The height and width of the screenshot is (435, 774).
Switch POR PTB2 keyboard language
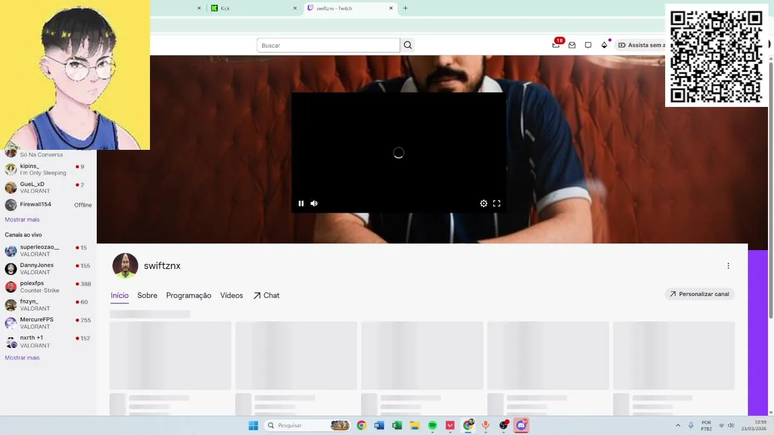(706, 425)
